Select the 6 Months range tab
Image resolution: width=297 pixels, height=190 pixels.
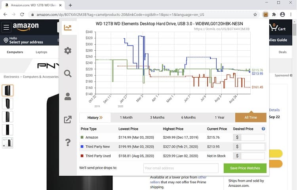click(x=188, y=118)
